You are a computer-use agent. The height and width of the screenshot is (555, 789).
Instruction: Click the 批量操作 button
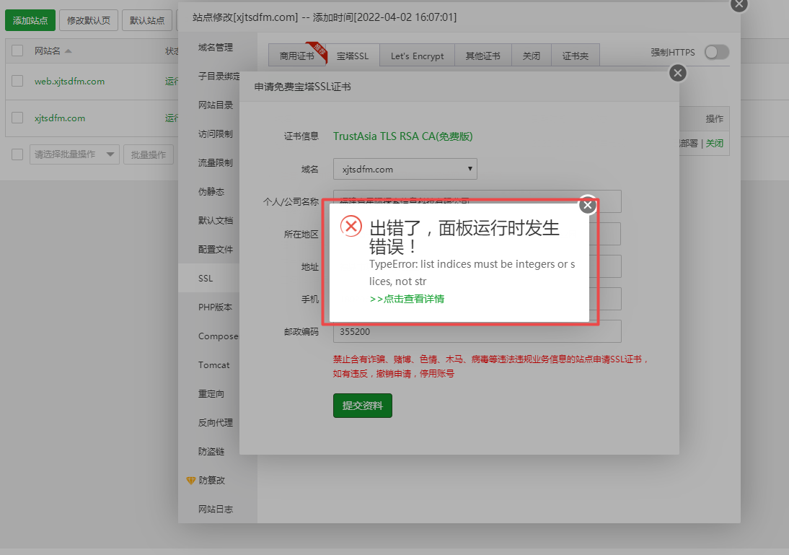coord(149,154)
